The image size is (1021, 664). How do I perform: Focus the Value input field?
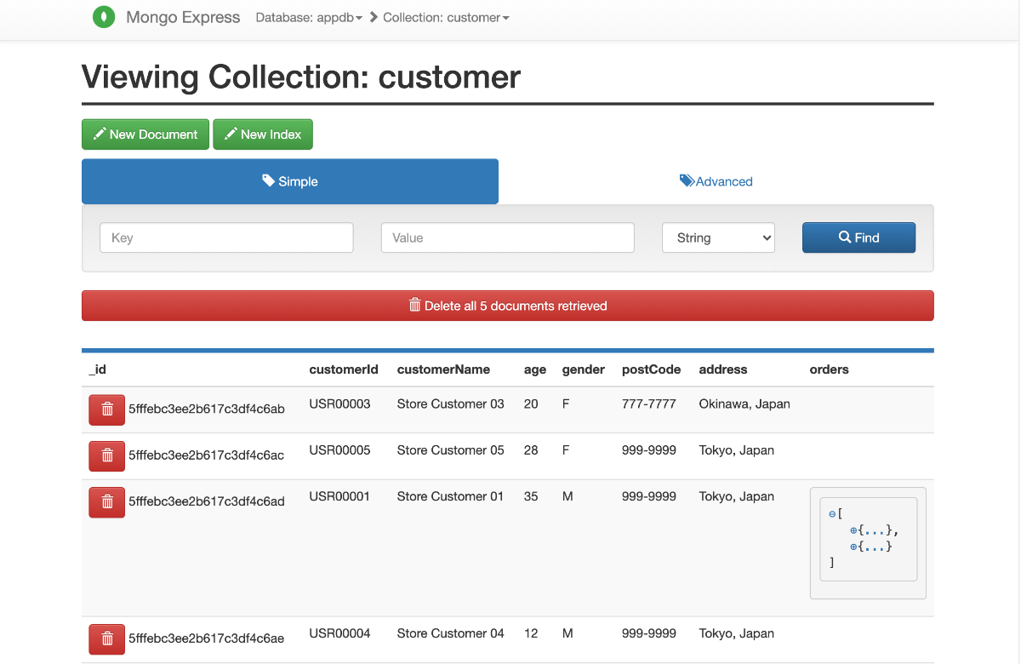(508, 238)
